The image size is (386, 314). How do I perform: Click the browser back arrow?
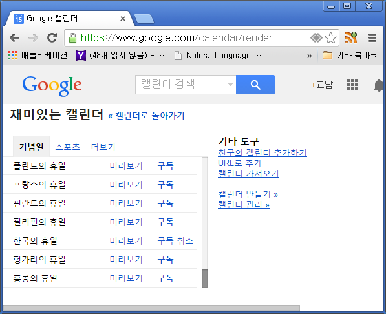(x=14, y=38)
